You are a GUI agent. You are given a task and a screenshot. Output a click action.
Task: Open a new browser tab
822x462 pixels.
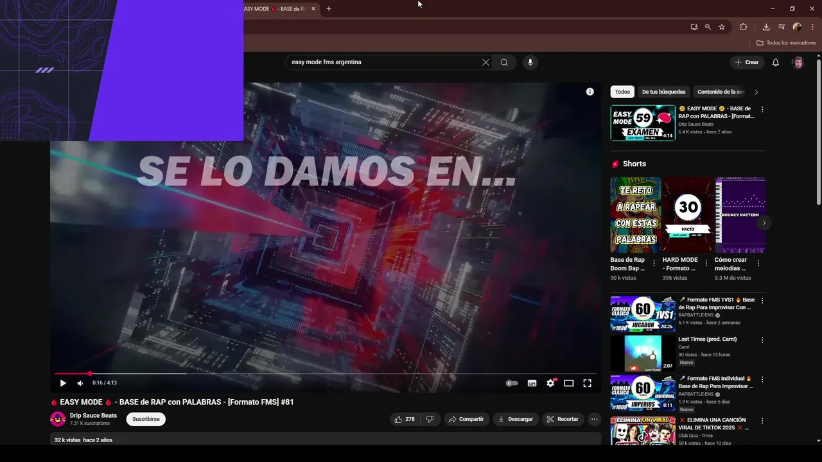[329, 9]
